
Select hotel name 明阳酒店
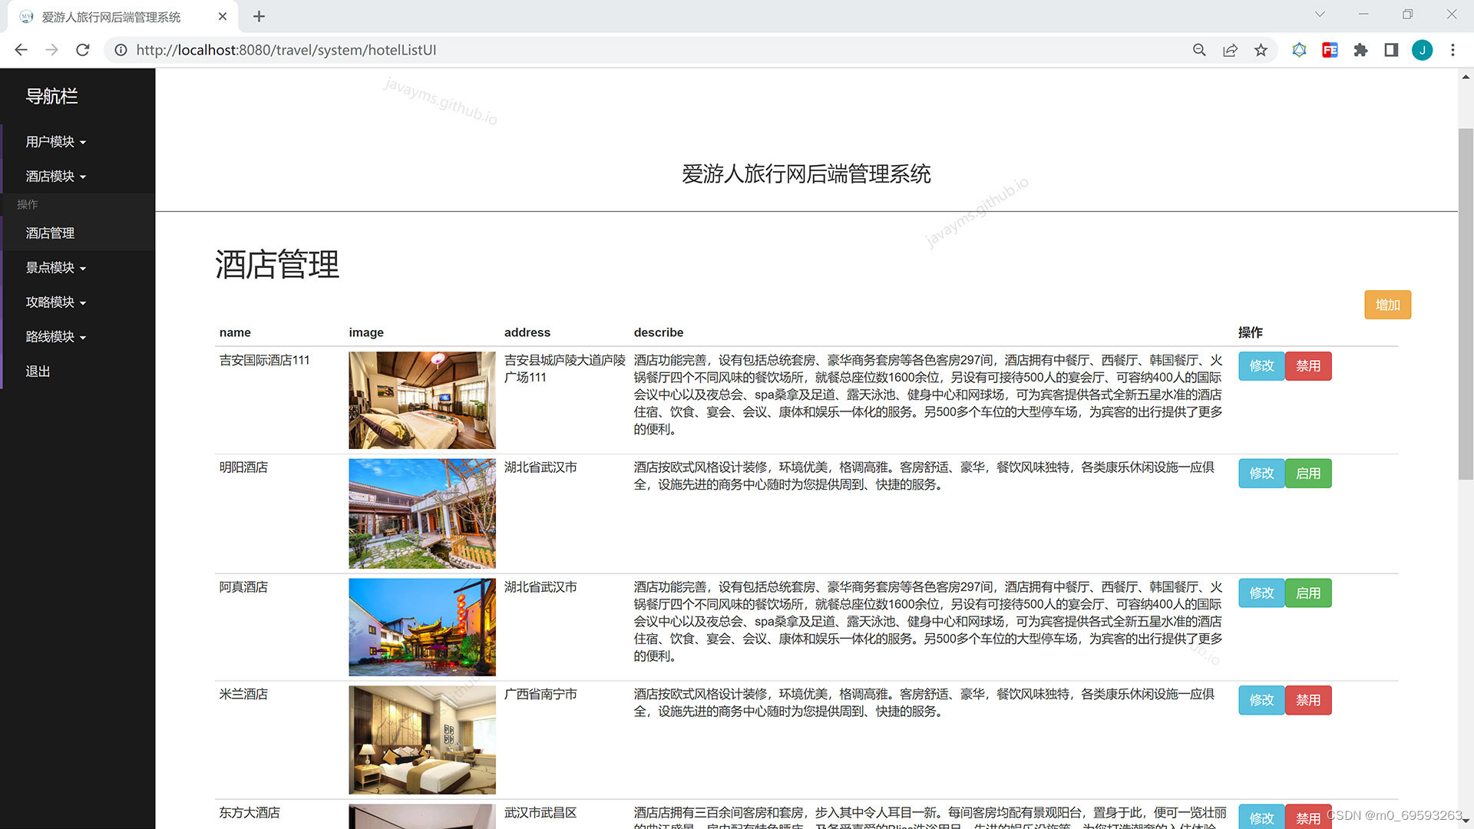point(243,467)
